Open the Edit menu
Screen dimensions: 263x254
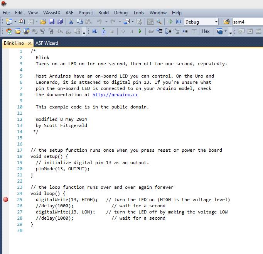coord(19,13)
